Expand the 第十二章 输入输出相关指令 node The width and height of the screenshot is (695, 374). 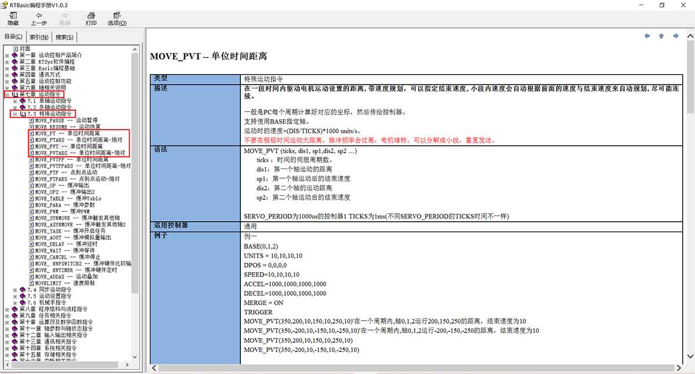pos(7,335)
